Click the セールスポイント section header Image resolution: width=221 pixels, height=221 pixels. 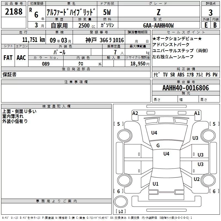(186, 32)
